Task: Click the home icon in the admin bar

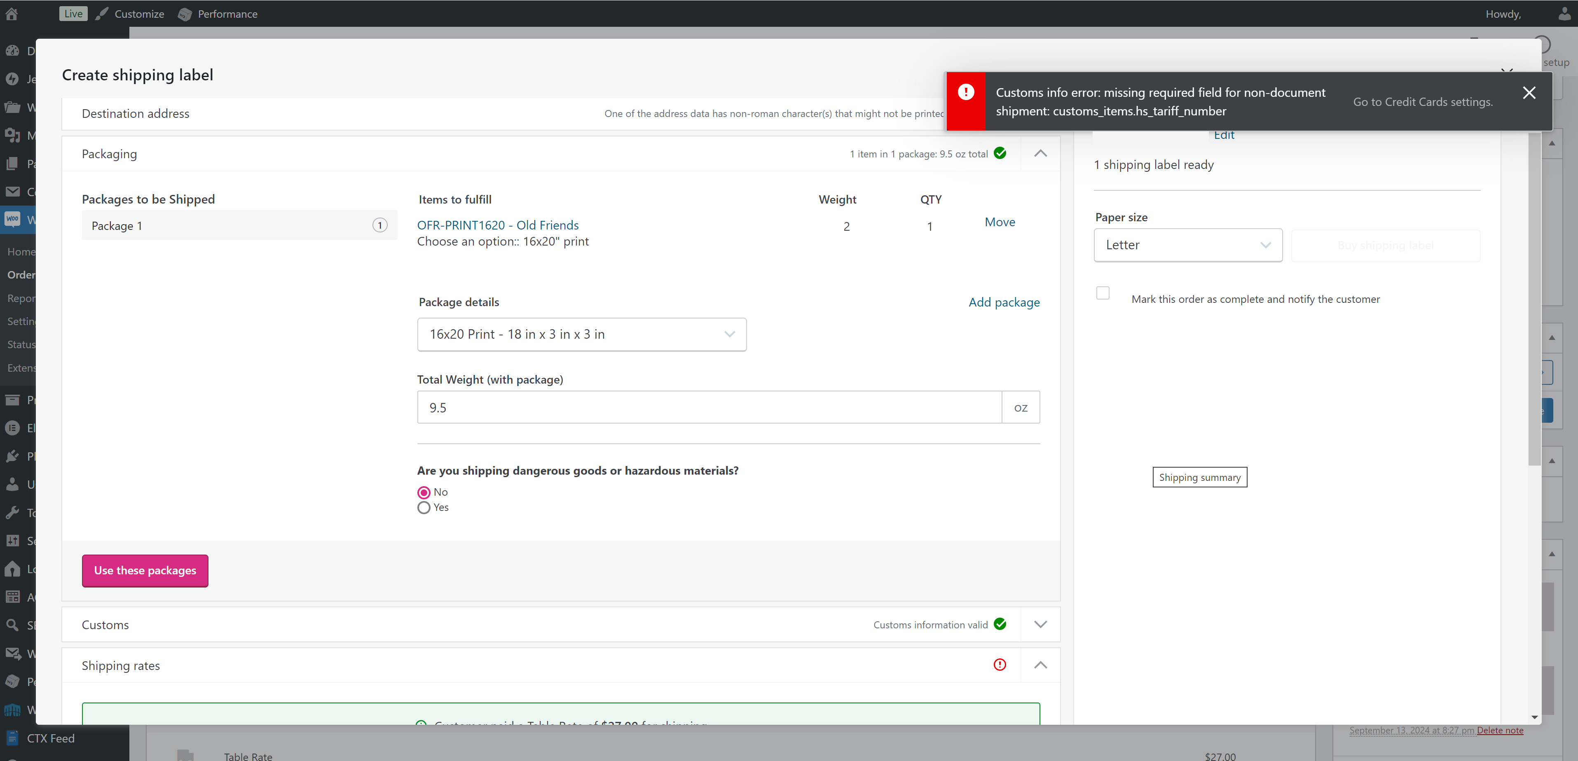Action: click(12, 14)
